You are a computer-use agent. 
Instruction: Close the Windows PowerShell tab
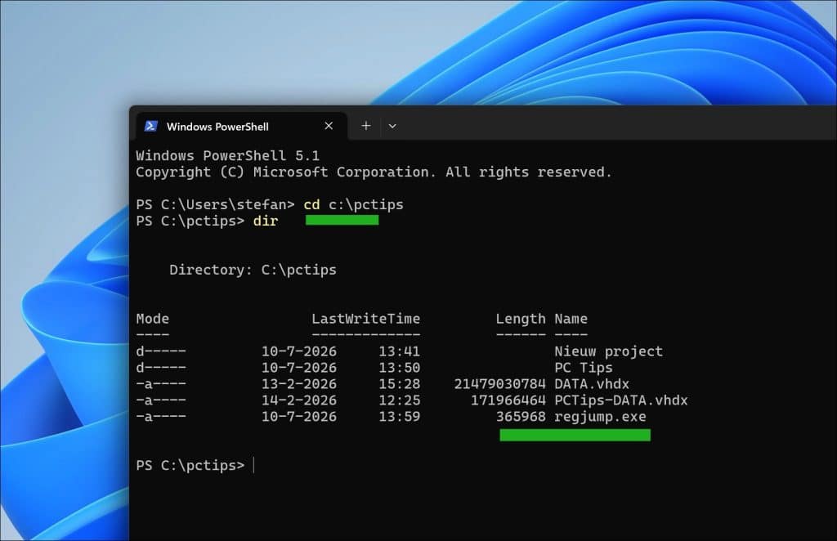coord(329,126)
